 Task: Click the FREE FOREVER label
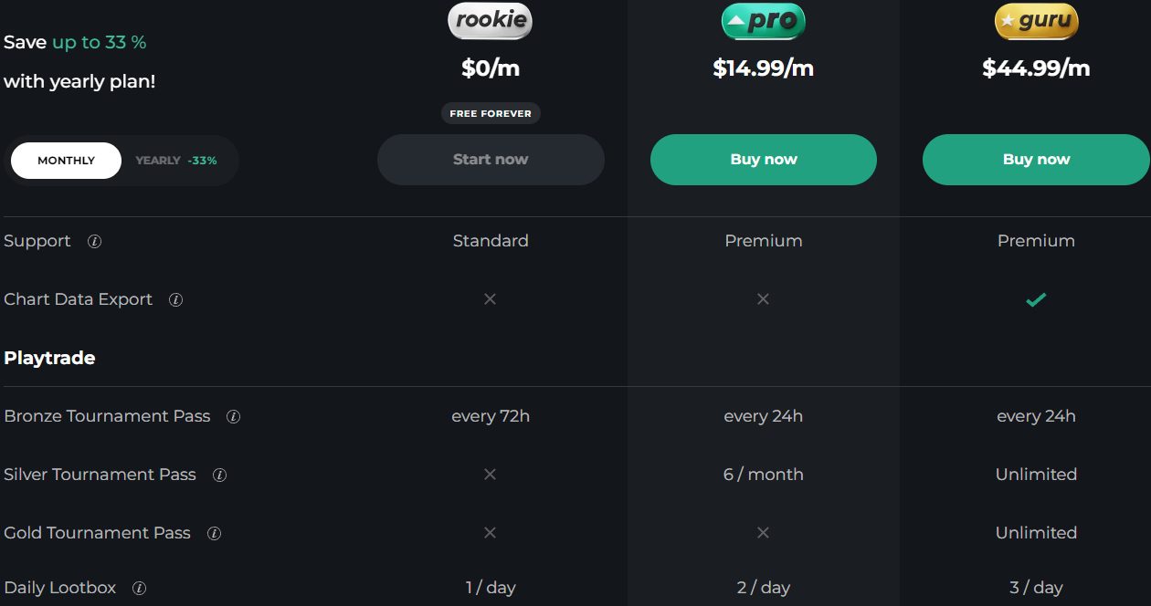coord(491,114)
